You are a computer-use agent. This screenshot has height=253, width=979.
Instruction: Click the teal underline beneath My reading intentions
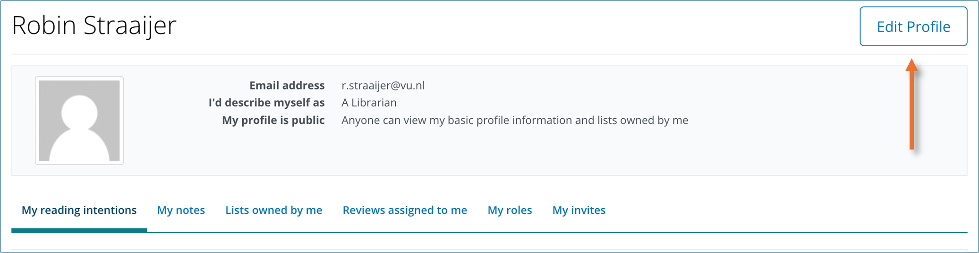pyautogui.click(x=79, y=230)
